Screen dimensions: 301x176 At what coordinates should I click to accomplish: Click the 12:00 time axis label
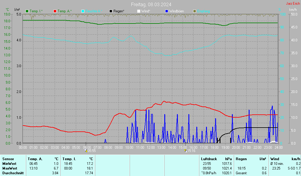tap(150, 147)
